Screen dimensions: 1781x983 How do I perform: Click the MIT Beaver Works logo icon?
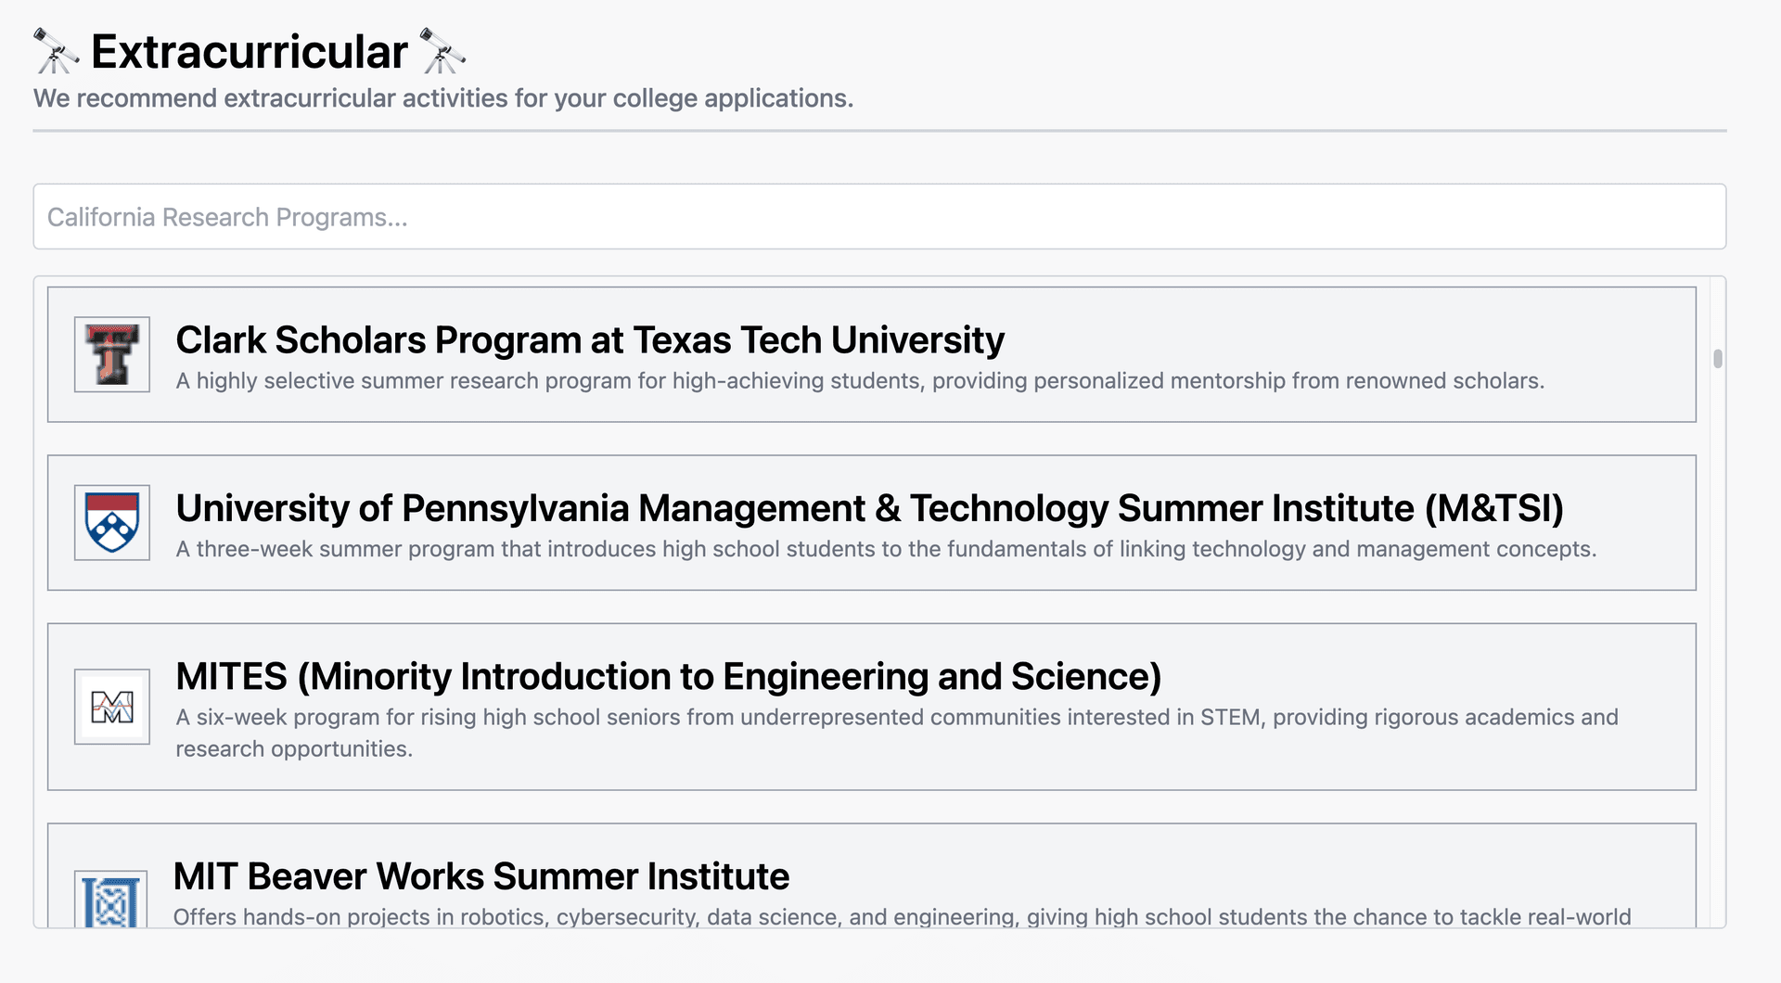pyautogui.click(x=111, y=900)
